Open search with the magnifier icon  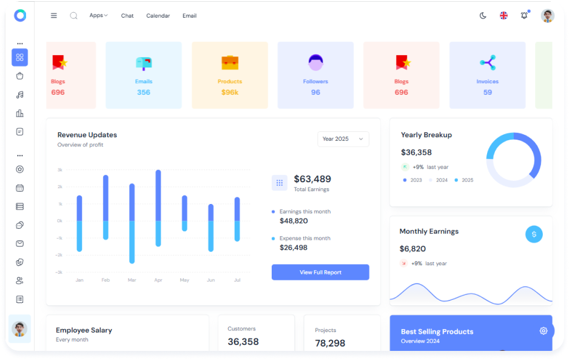coord(73,16)
